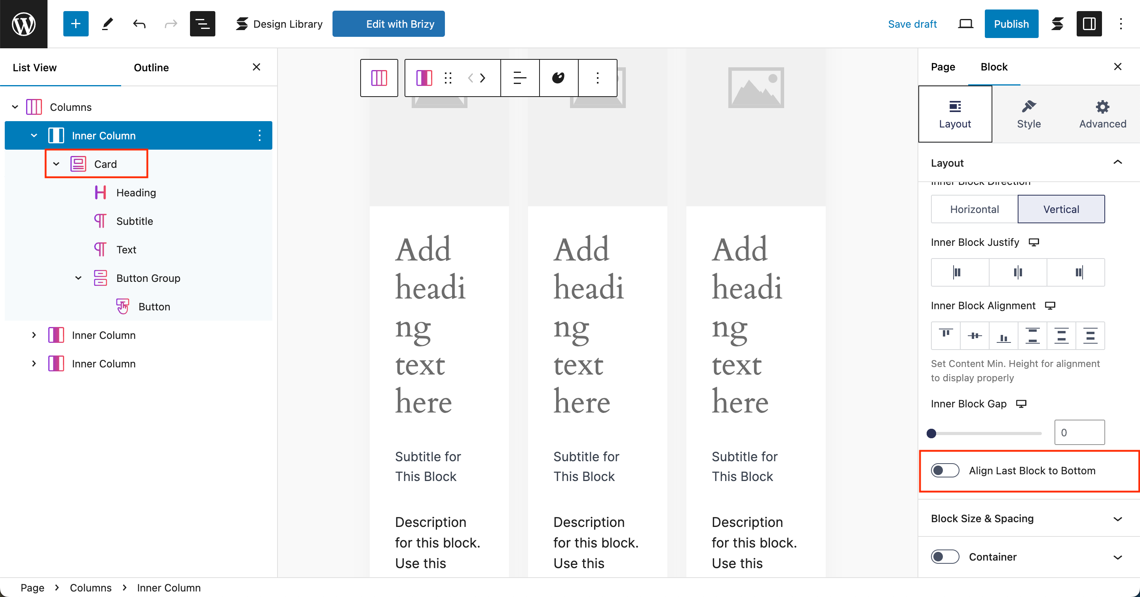Screen dimensions: 1140x597
Task: Select parent Columns block toolbar icon
Action: [379, 78]
